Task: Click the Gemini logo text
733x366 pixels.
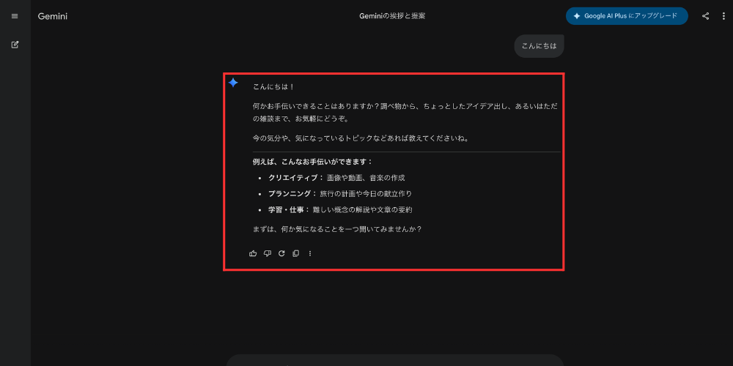Action: point(53,16)
